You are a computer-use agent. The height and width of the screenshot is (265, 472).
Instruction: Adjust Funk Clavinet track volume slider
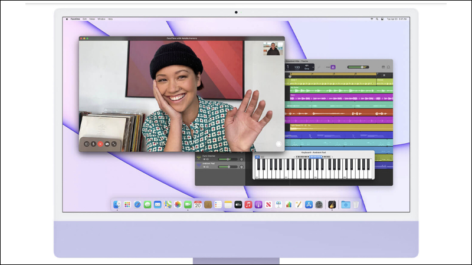[x=227, y=159]
